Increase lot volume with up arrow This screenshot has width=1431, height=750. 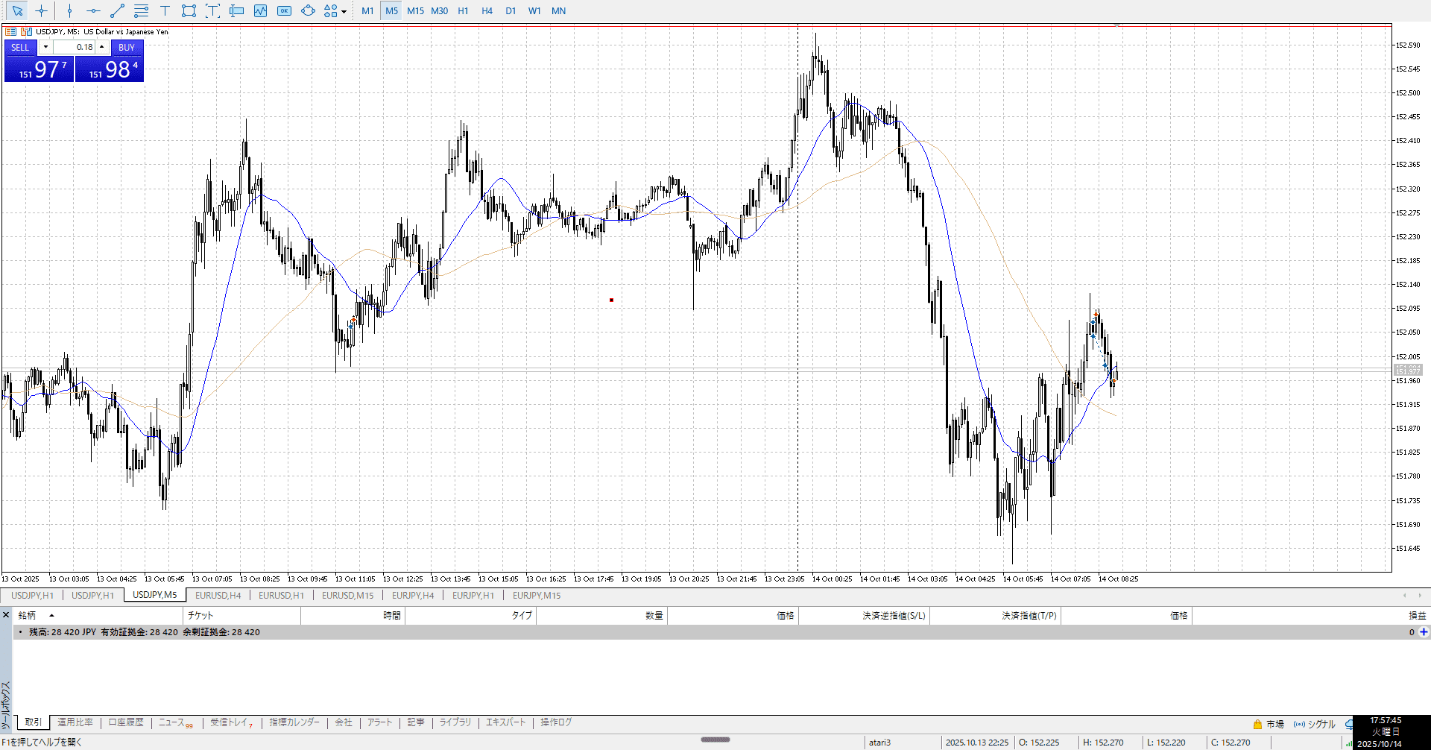(x=102, y=47)
